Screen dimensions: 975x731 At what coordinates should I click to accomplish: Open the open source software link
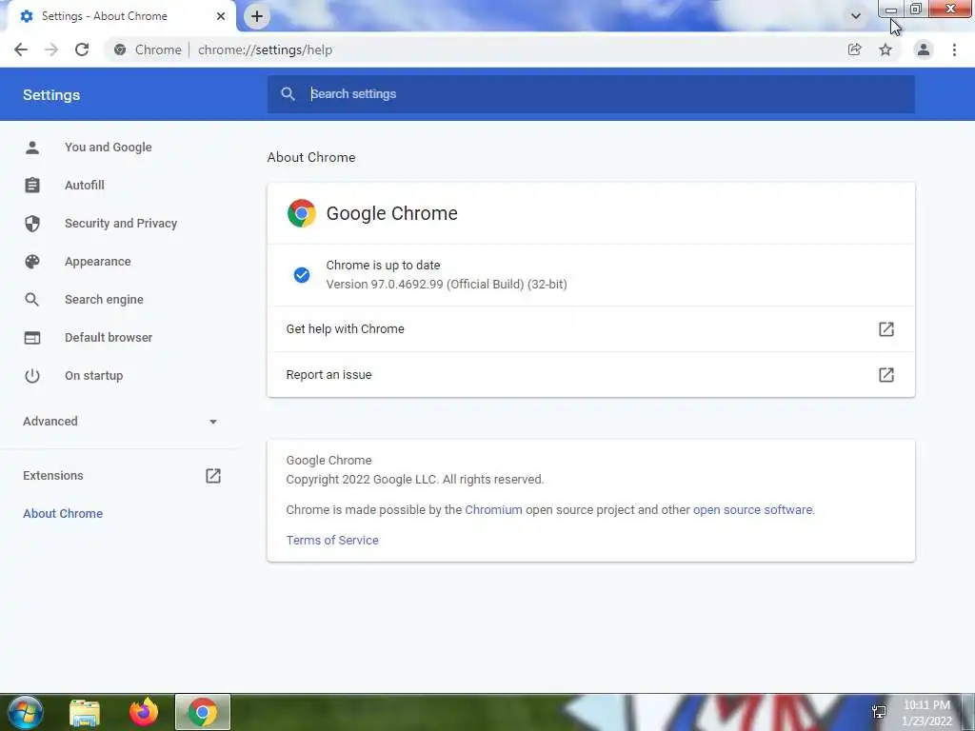[x=752, y=510]
